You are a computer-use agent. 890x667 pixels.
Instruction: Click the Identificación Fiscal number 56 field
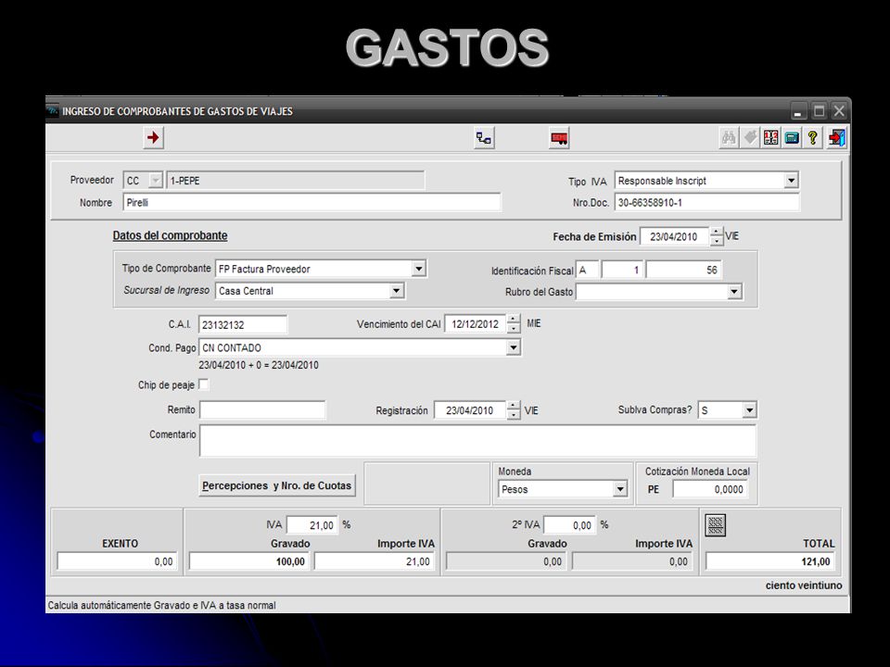click(684, 270)
